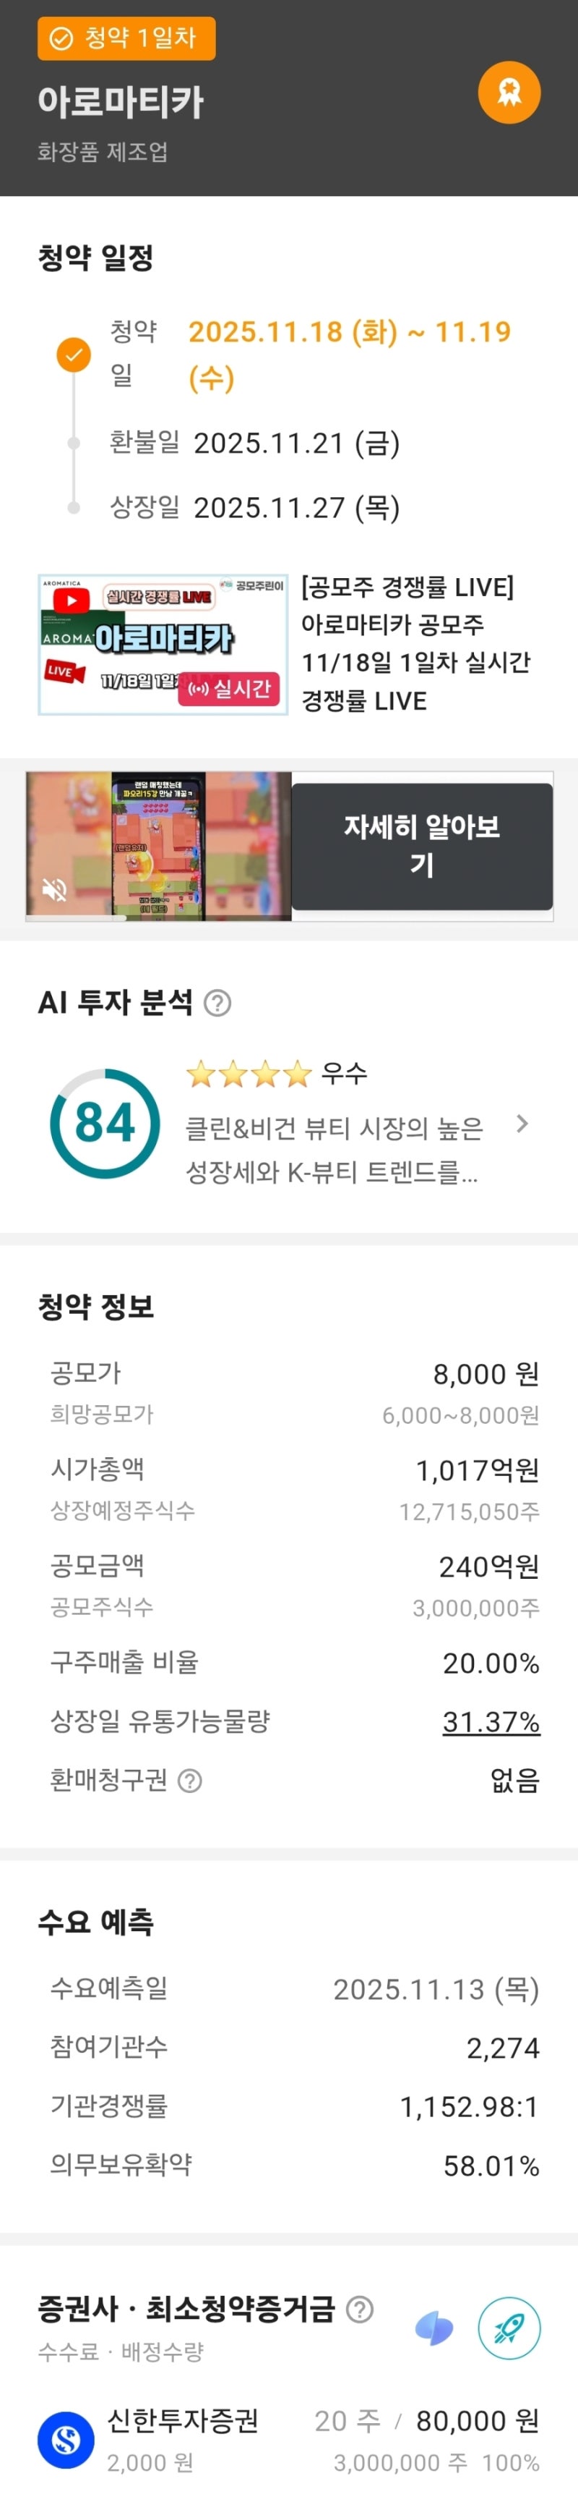Open the AI 투자 분석 help icon
Screen dimensions: 578x2510
tap(218, 1003)
